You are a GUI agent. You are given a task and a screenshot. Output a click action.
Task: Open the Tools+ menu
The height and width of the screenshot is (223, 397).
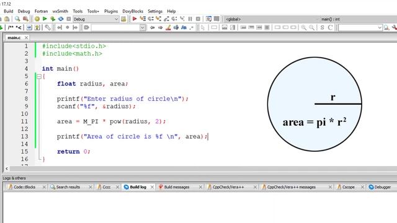click(93, 11)
